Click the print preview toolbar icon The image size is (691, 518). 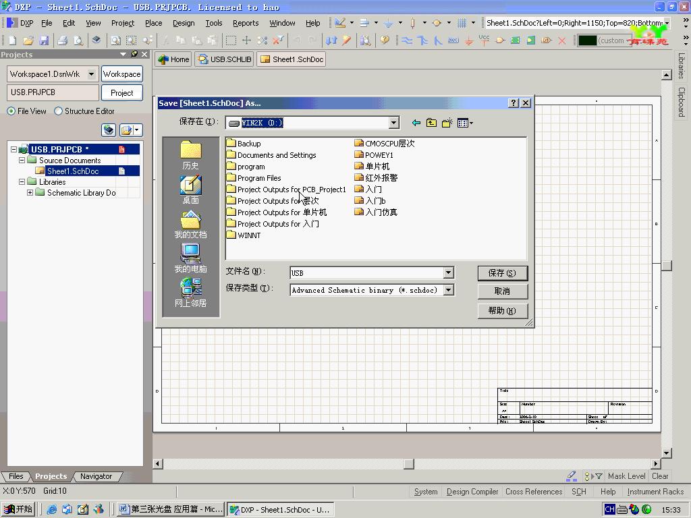(x=78, y=40)
